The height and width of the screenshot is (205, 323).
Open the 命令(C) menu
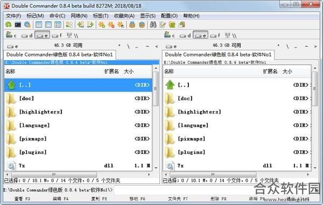[x=57, y=16]
